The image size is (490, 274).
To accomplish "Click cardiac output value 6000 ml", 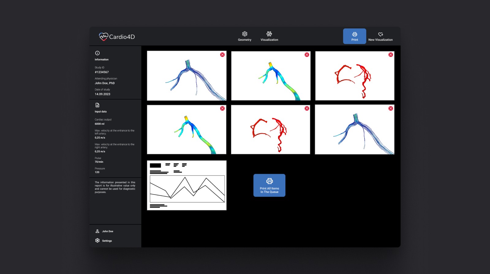I will point(100,124).
